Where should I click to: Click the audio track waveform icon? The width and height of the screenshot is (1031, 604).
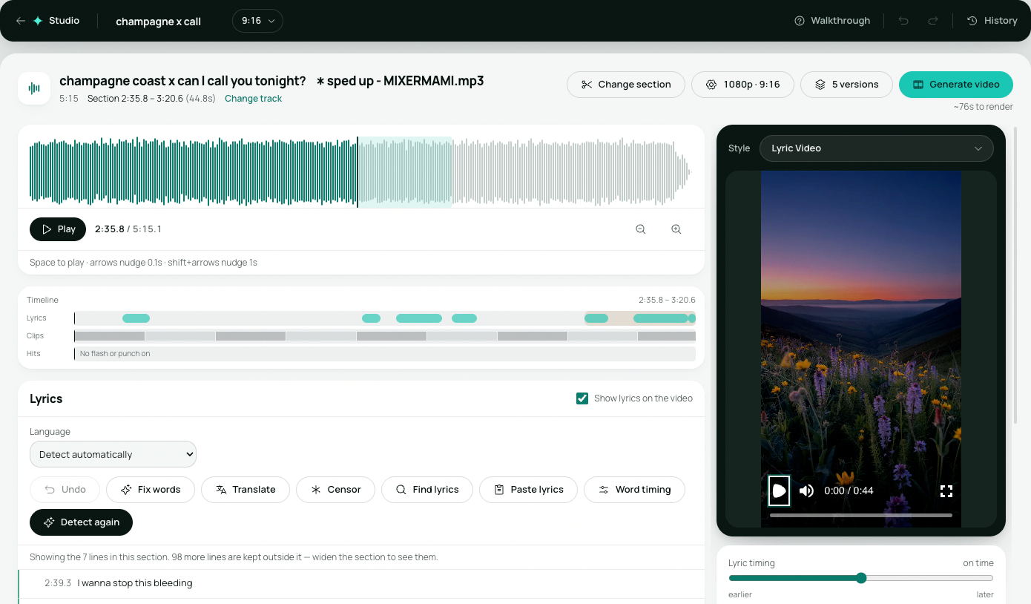click(34, 88)
